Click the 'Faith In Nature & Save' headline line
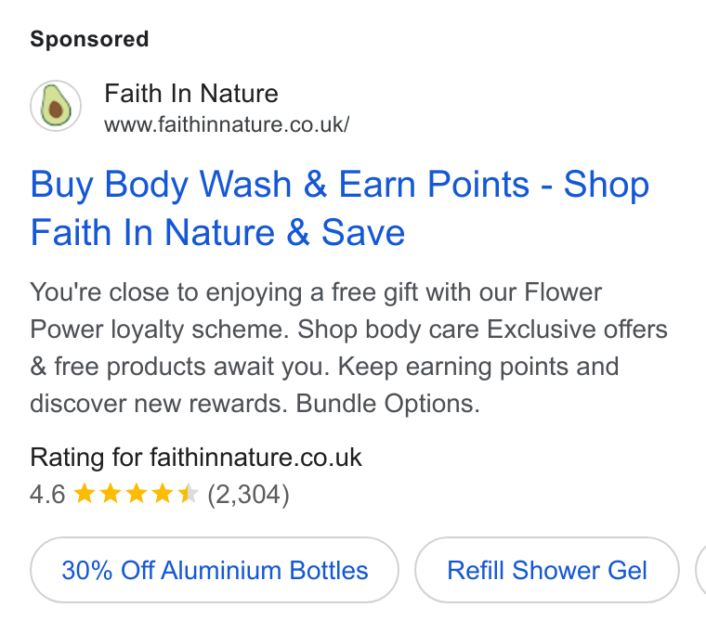Screen dimensions: 706x633 [217, 232]
